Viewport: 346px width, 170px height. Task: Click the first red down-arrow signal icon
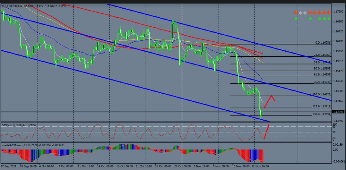pos(296,13)
